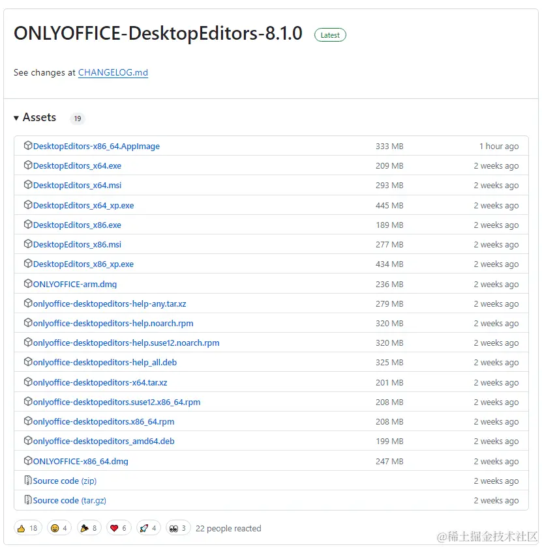Click the '247 MB' size value

pyautogui.click(x=389, y=462)
